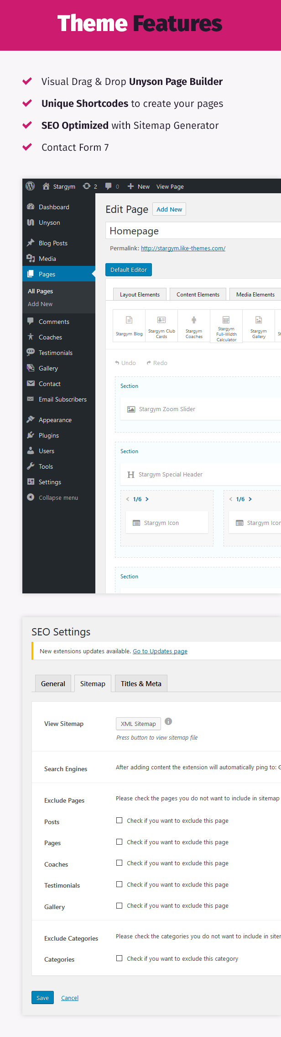Image resolution: width=281 pixels, height=1037 pixels.
Task: Click the plus New icon in admin bar
Action: [x=130, y=186]
